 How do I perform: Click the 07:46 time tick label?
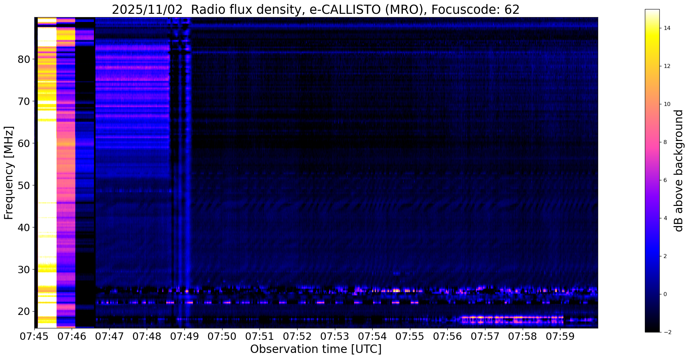72,336
